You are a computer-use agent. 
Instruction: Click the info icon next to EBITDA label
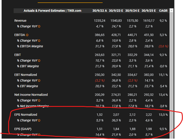(27, 35)
